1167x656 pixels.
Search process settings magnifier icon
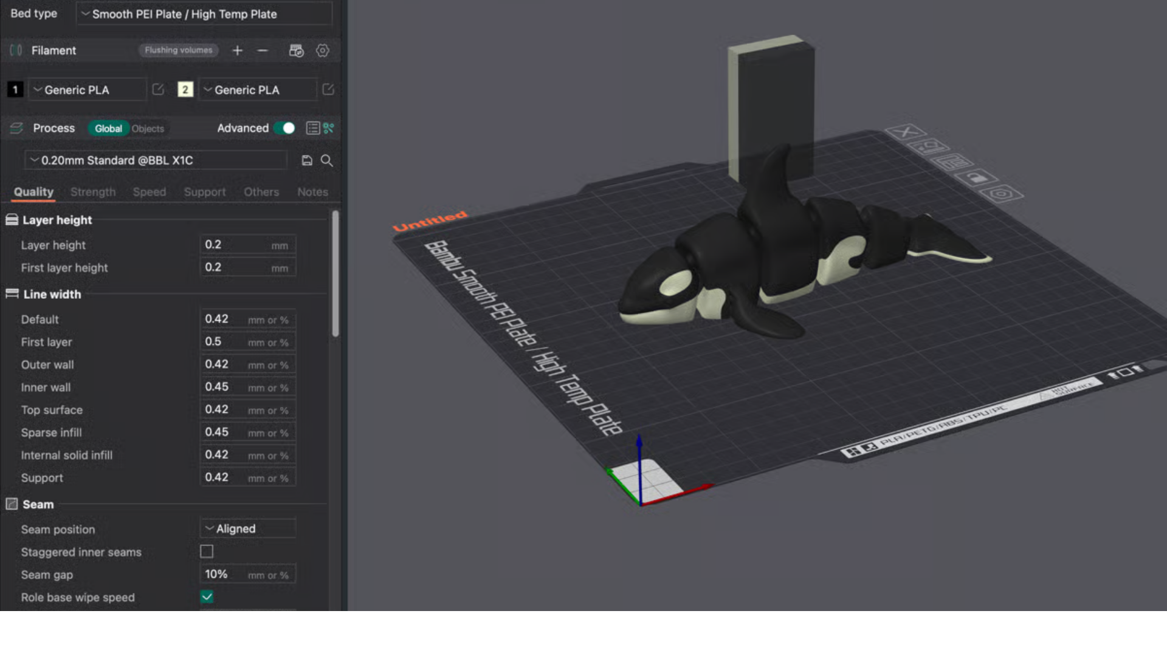tap(326, 160)
